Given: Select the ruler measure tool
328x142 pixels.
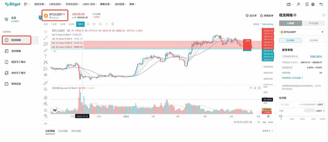Looking at the screenshot, I should coord(45,83).
